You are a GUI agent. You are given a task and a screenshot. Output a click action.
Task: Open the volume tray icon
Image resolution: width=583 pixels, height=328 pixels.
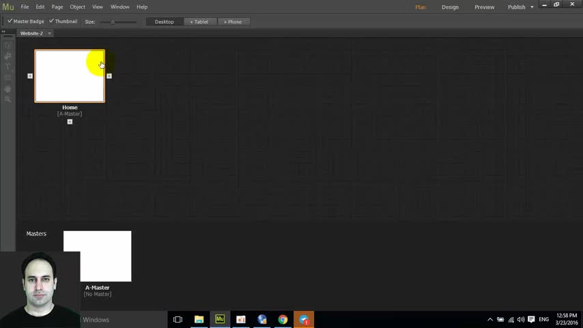(521, 319)
